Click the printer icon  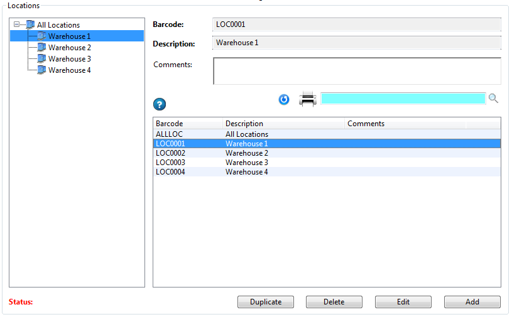tap(307, 99)
